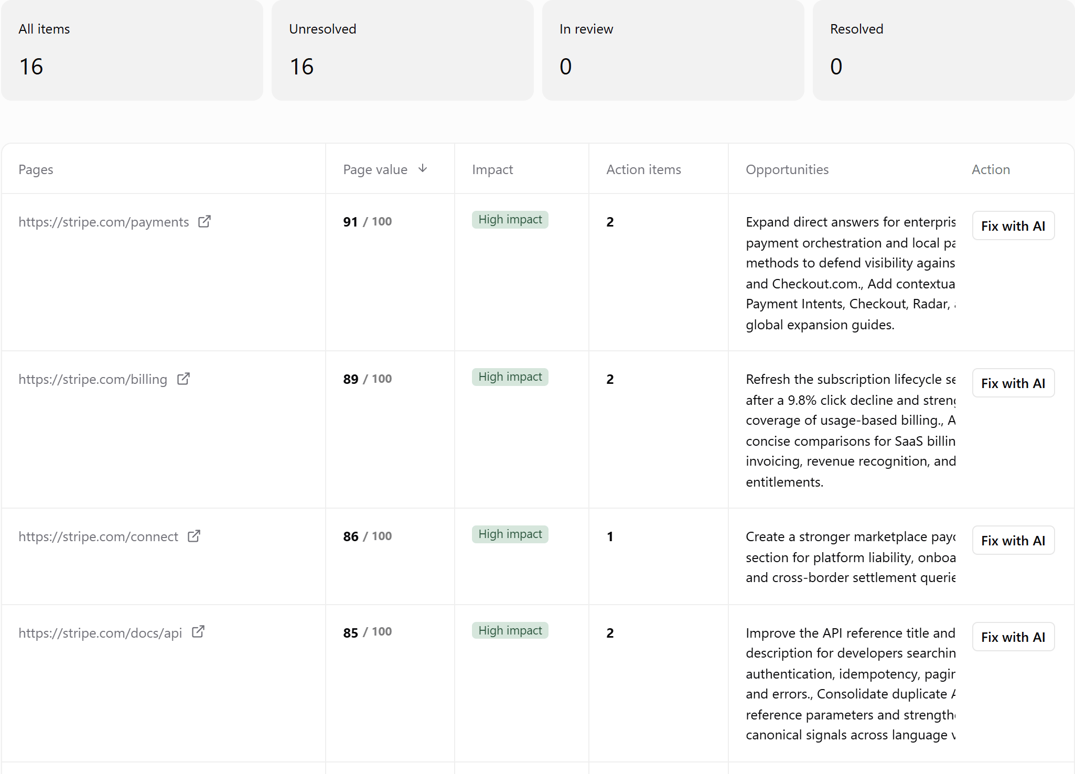The width and height of the screenshot is (1075, 774).
Task: Click High impact badge in connect row
Action: coord(510,534)
